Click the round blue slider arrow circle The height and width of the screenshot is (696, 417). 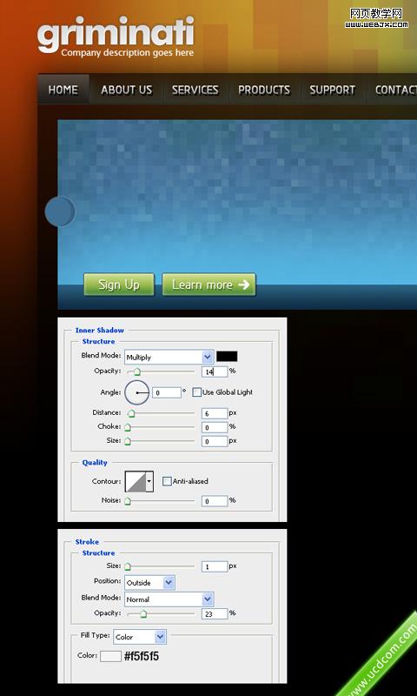point(60,211)
